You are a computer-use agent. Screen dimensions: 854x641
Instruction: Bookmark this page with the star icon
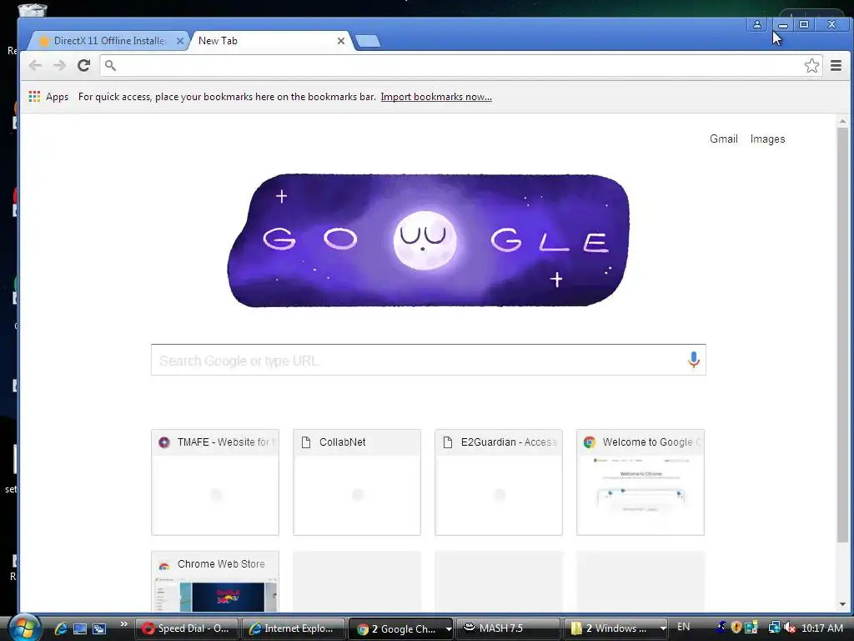point(811,65)
